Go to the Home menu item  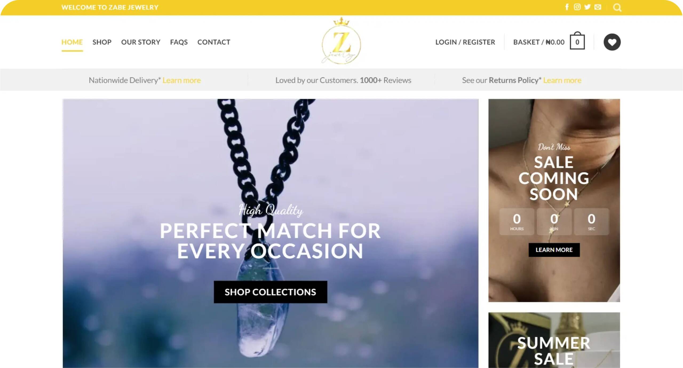[72, 42]
